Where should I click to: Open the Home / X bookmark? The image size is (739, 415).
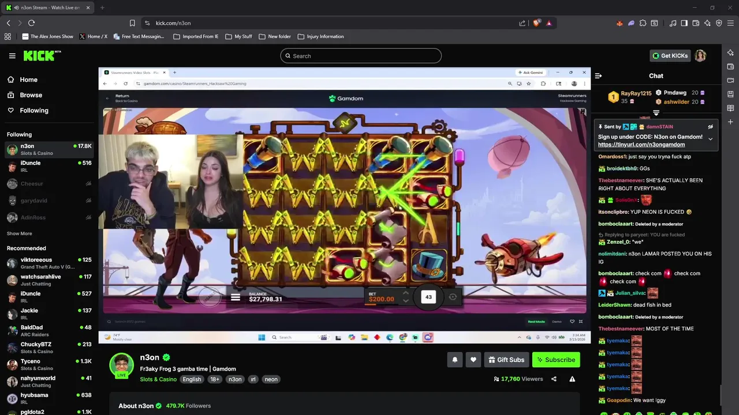click(93, 36)
